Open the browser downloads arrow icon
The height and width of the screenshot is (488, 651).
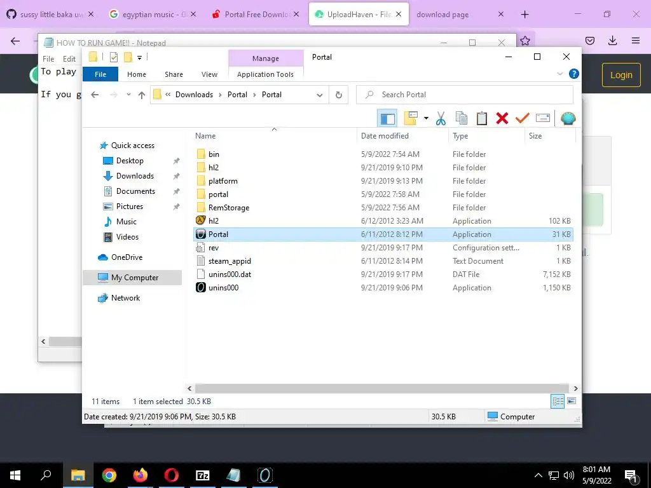612,40
